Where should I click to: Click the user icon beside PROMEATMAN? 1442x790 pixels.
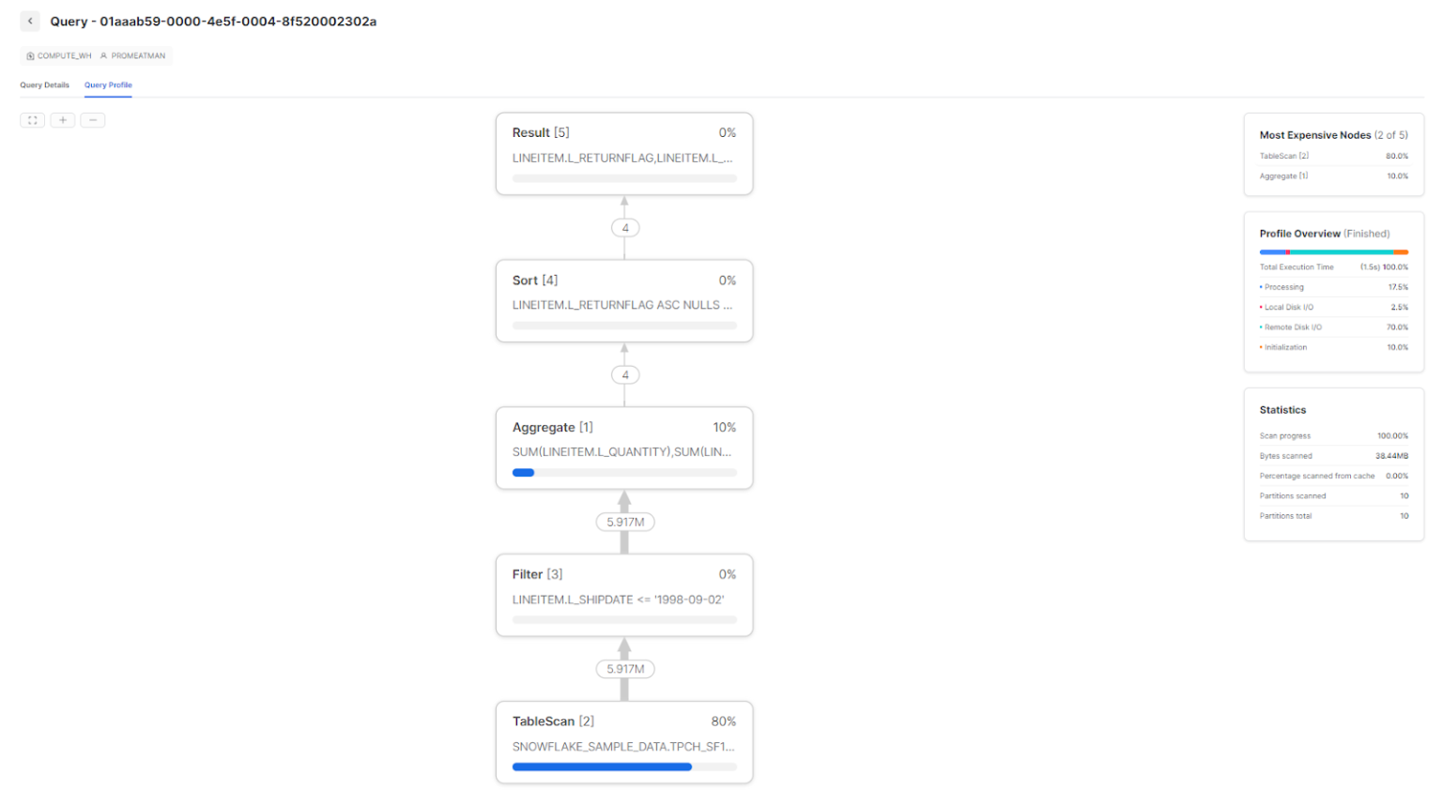click(103, 55)
